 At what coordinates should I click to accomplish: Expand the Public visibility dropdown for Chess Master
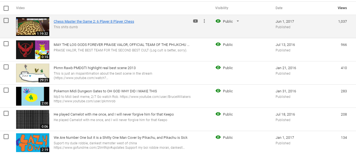point(238,21)
